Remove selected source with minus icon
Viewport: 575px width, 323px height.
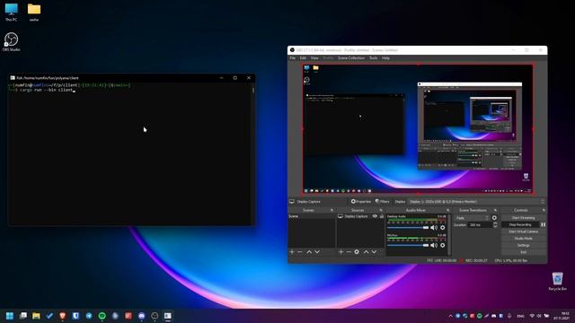tap(349, 252)
